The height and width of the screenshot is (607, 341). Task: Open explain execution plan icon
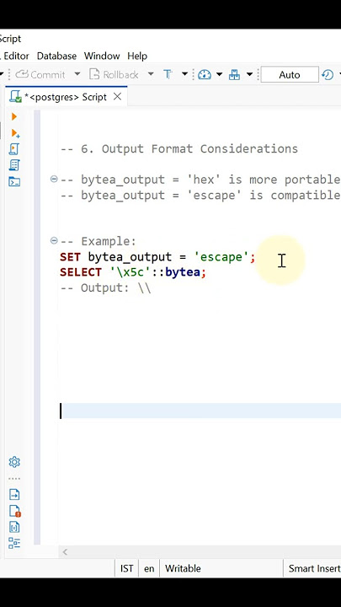pyautogui.click(x=14, y=165)
